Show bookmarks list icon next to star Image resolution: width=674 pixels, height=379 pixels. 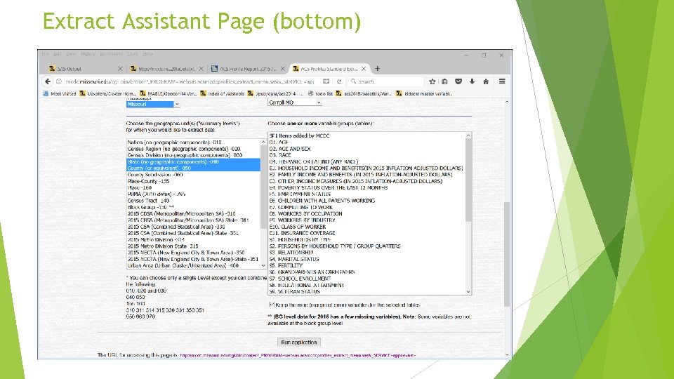coord(445,81)
